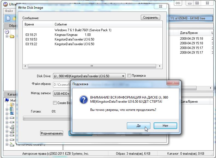Image resolution: width=216 pixels, height=158 pixels.
Task: Click the new file icon in toolbar
Action: 8,18
